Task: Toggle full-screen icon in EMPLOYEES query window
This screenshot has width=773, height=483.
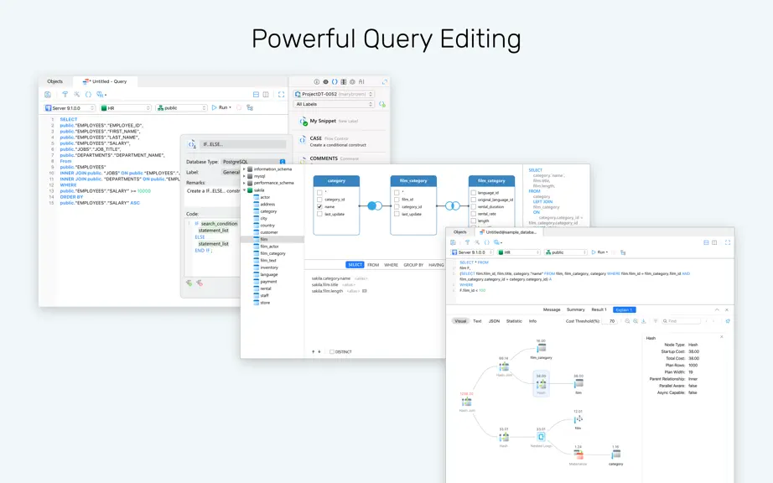Action: 281,94
